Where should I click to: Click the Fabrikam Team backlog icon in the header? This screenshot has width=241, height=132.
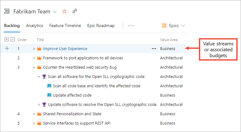[x=7, y=11]
